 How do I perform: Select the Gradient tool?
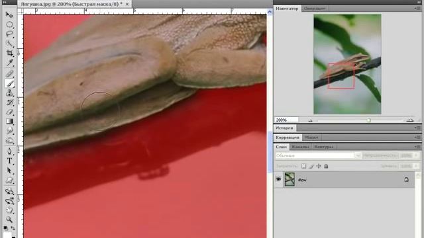pyautogui.click(x=9, y=121)
